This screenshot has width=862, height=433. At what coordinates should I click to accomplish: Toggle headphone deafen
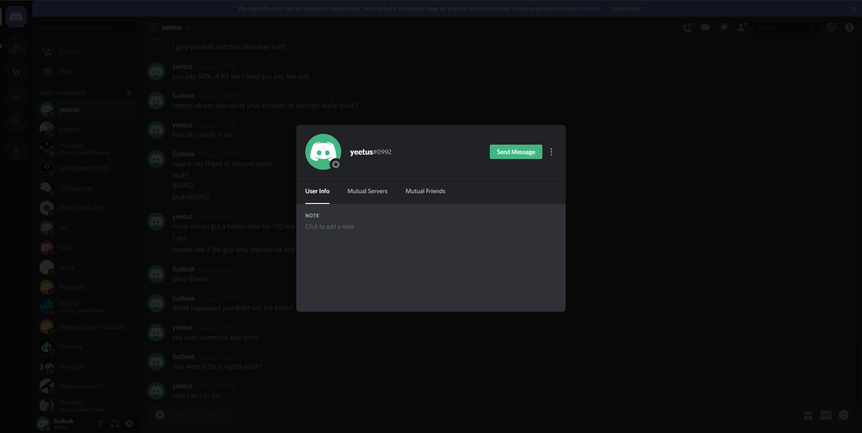tap(115, 424)
